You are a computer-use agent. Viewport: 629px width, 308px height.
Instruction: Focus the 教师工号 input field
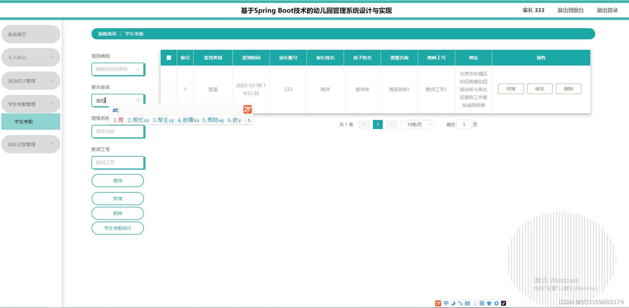pos(118,163)
